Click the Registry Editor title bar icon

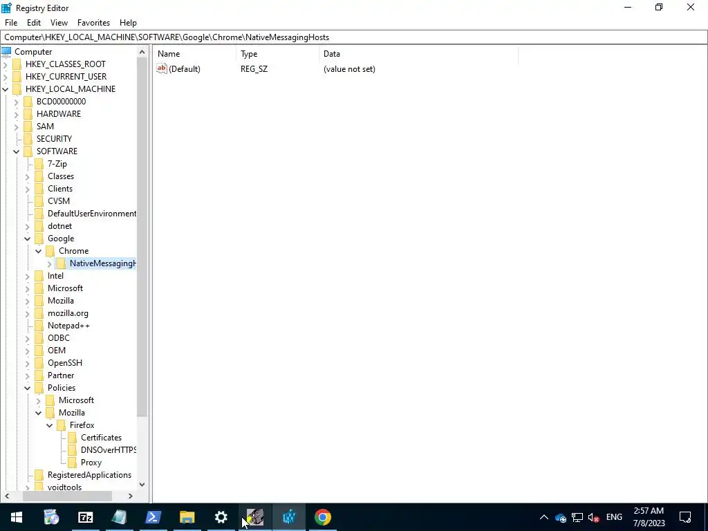point(6,8)
